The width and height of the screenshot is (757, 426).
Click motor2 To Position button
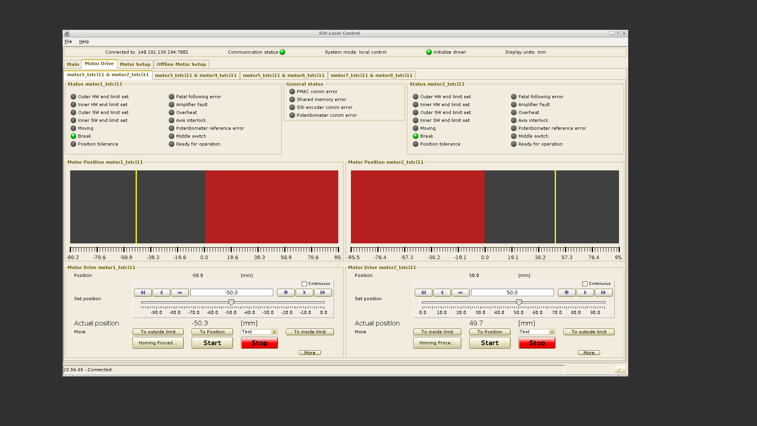(x=490, y=332)
